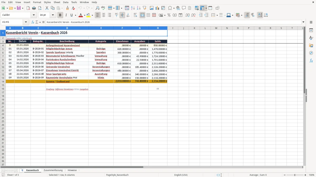316x177 pixels.
Task: Apply yellow background color swatch
Action: pyautogui.click(x=88, y=15)
